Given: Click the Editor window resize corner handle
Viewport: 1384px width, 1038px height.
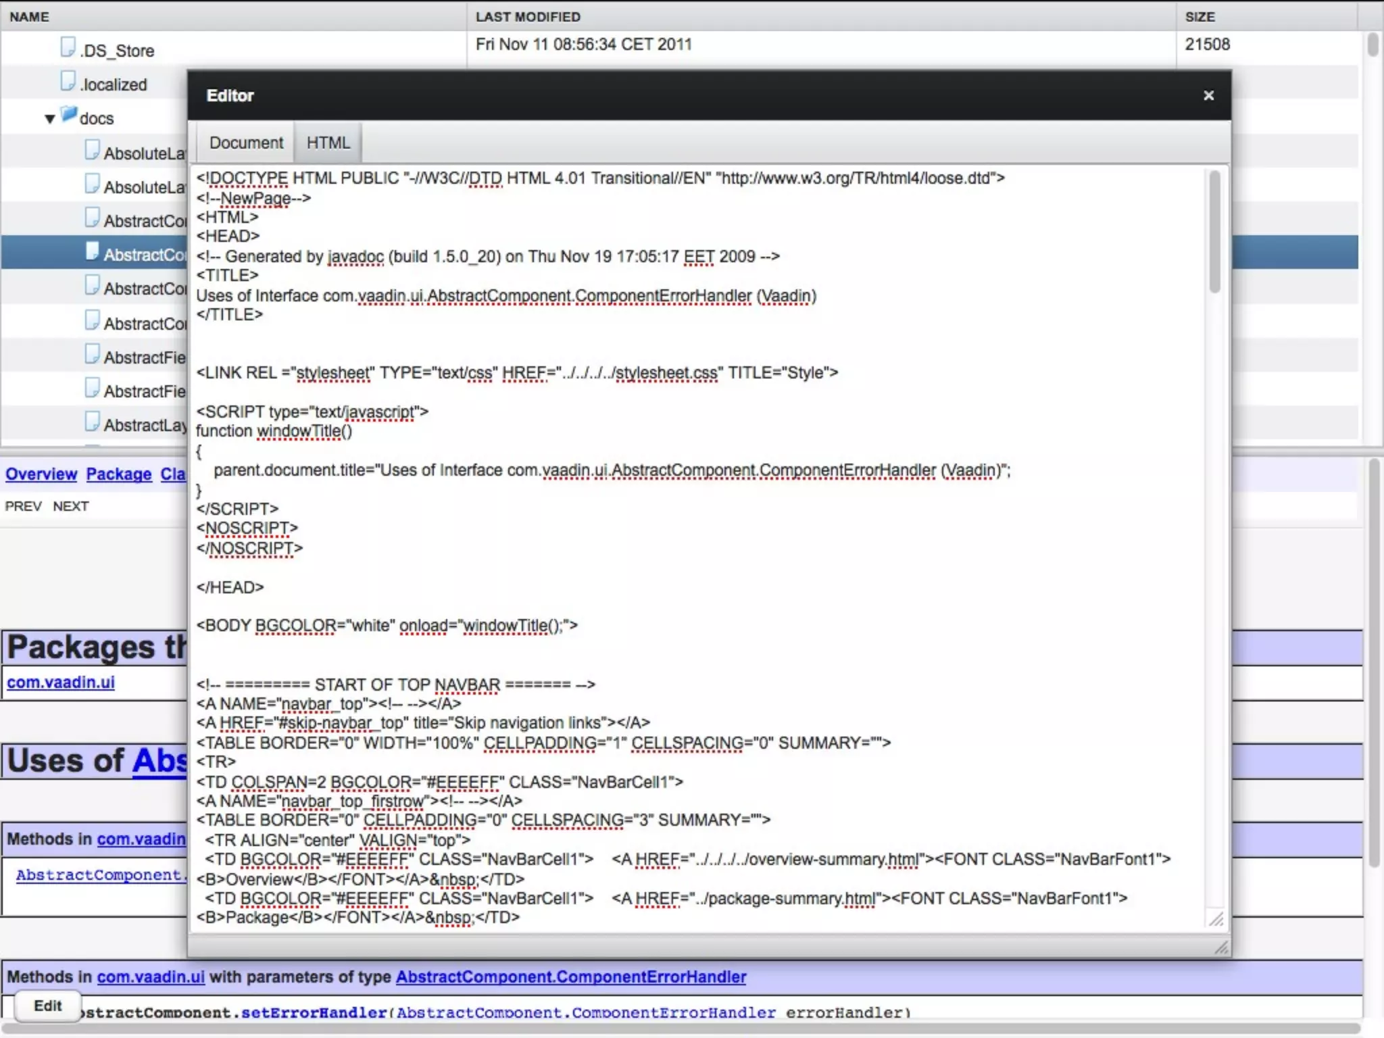Looking at the screenshot, I should pos(1221,947).
